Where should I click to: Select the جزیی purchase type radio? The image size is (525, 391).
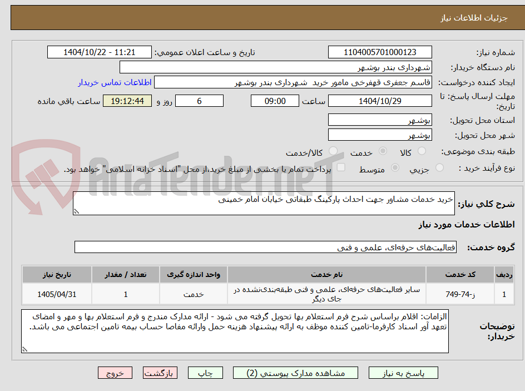439,168
